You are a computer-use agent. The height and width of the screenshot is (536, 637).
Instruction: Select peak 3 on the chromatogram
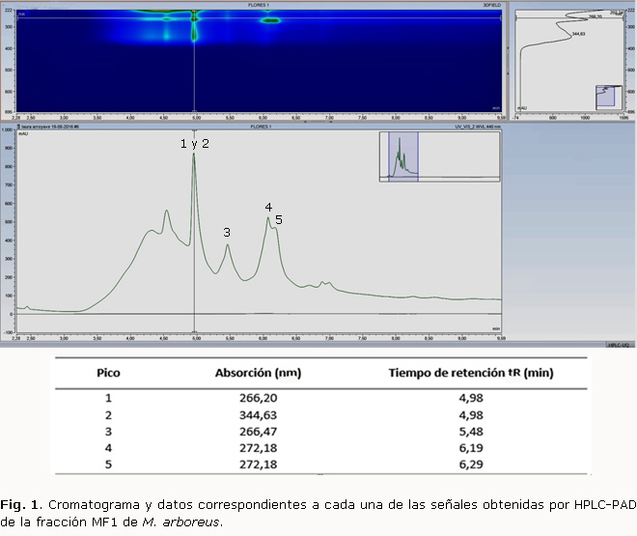[227, 245]
